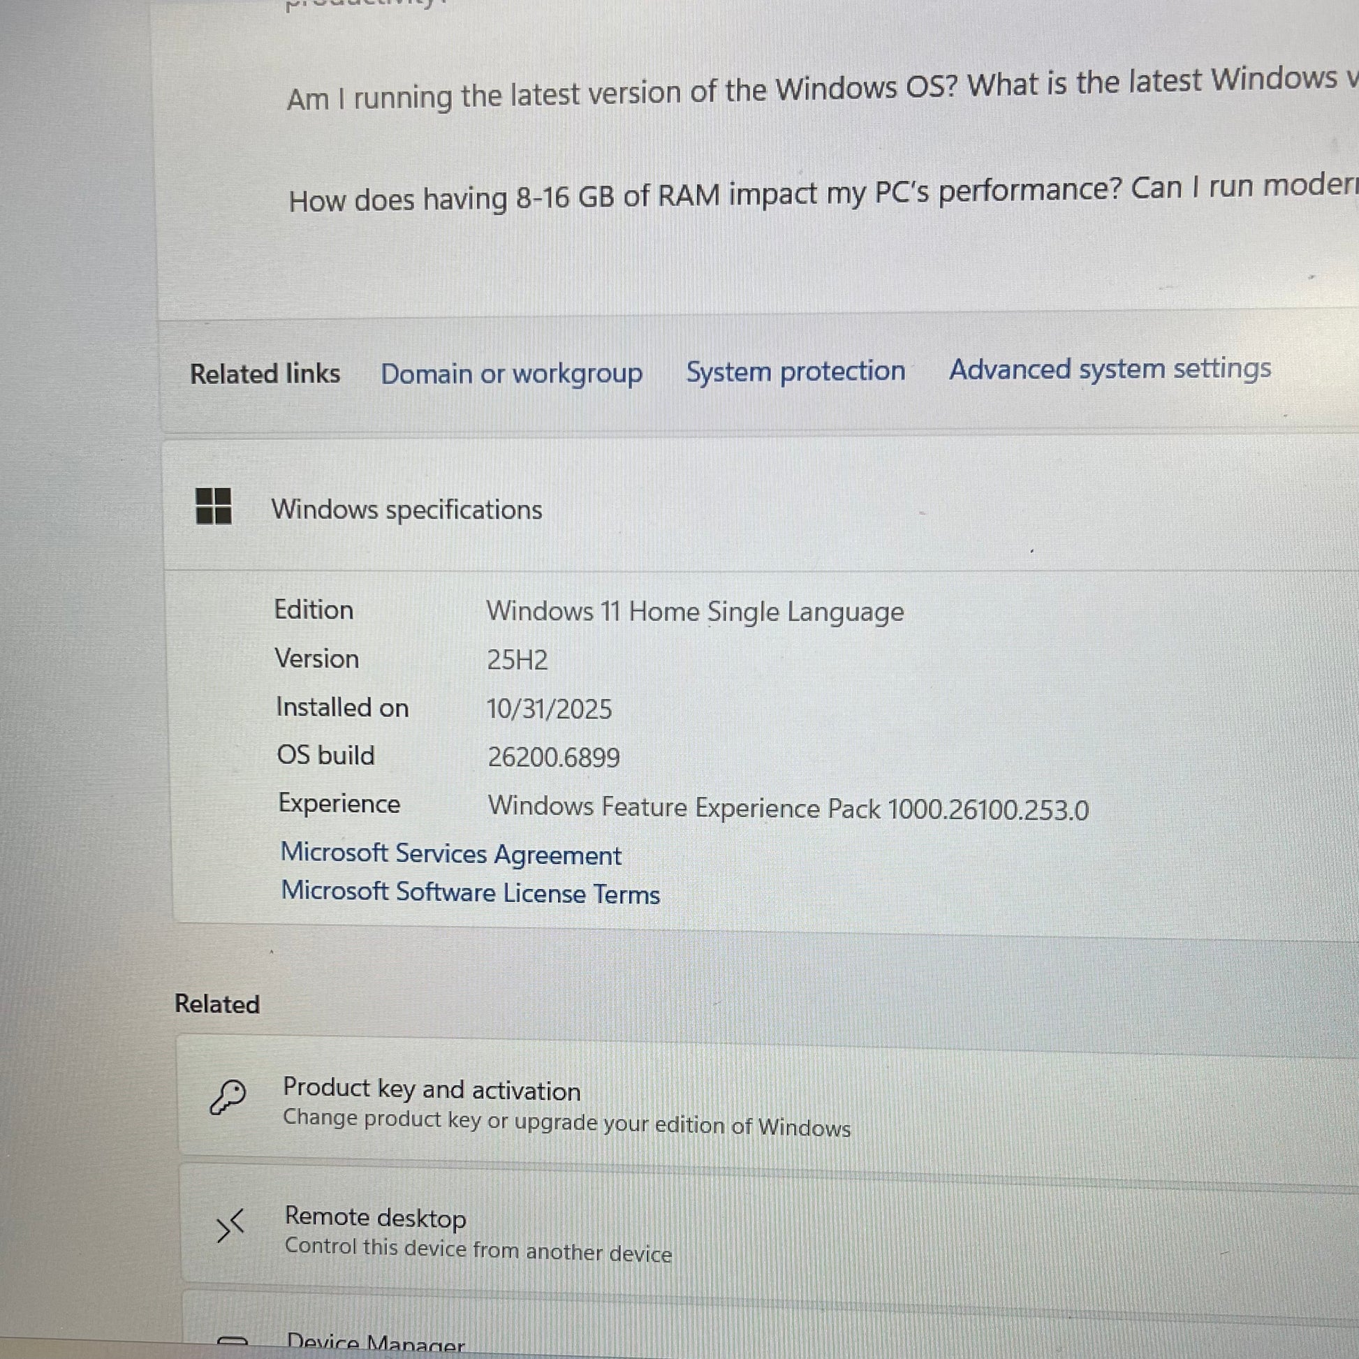
Task: Click the Feature Experience Pack value
Action: (788, 808)
